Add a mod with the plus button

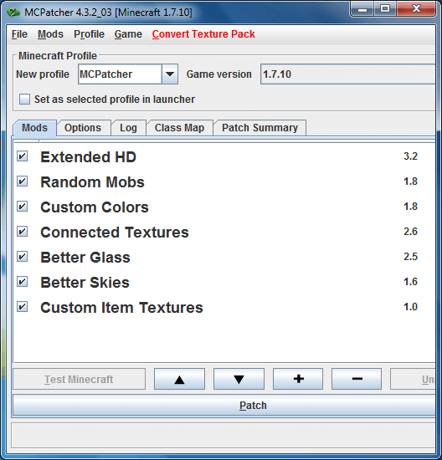pos(298,379)
